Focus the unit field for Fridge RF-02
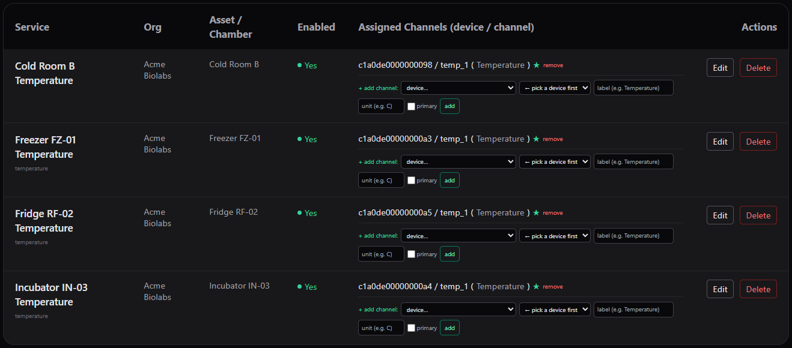The image size is (792, 348). 381,254
